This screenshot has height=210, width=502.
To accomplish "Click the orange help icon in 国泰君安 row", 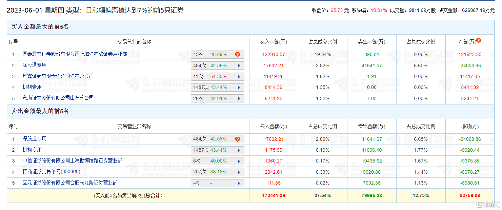I will click(x=238, y=54).
